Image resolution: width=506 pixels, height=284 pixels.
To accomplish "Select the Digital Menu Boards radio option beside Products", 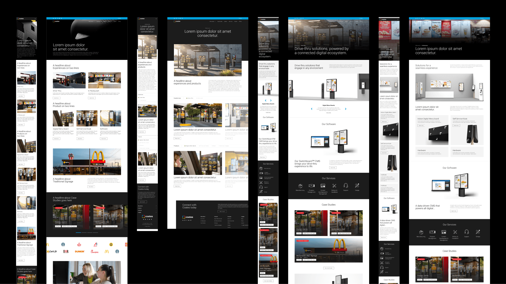I will click(x=185, y=146).
